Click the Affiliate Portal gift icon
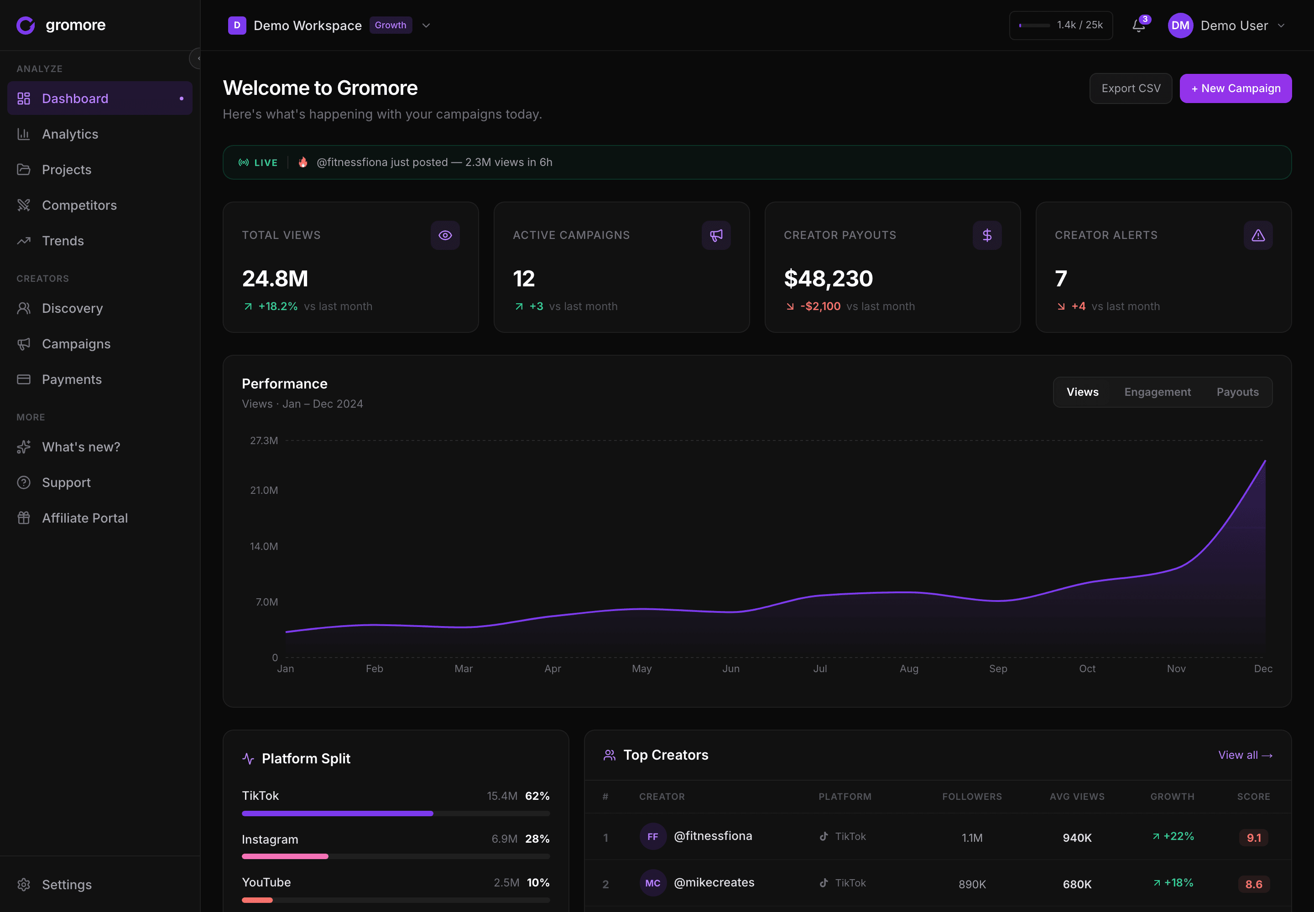 pyautogui.click(x=23, y=518)
